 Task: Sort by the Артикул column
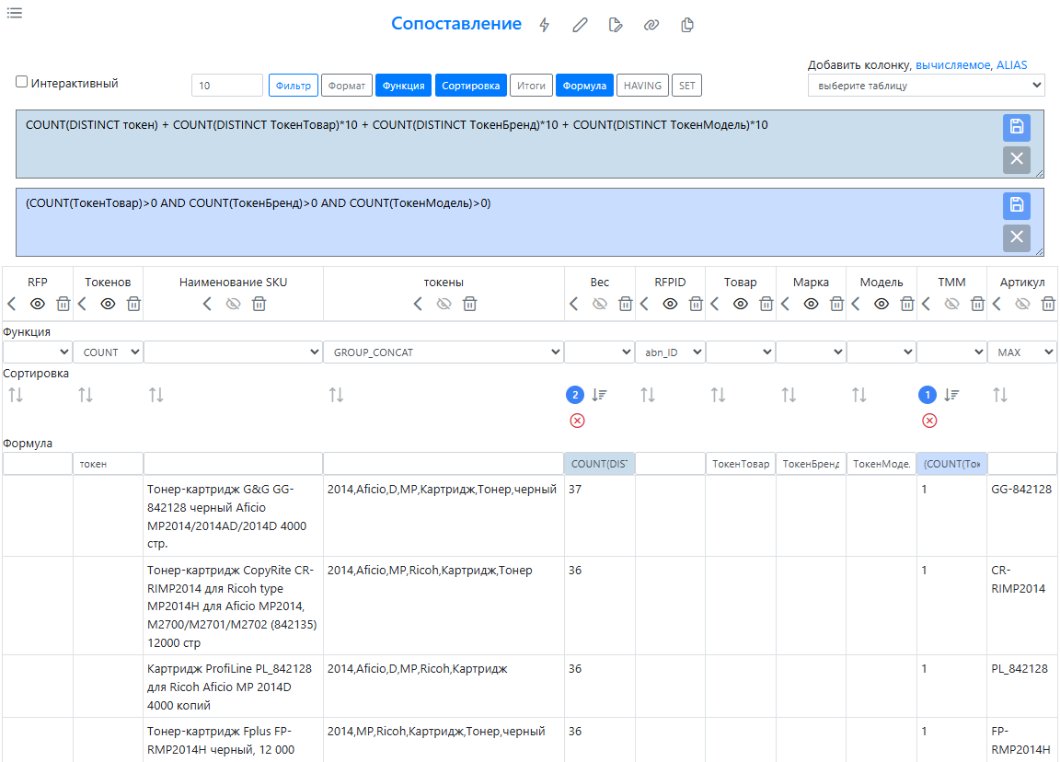pos(1000,395)
